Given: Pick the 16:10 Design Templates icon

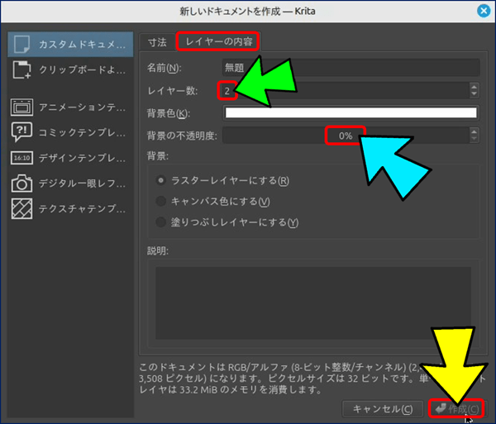Looking at the screenshot, I should (22, 157).
